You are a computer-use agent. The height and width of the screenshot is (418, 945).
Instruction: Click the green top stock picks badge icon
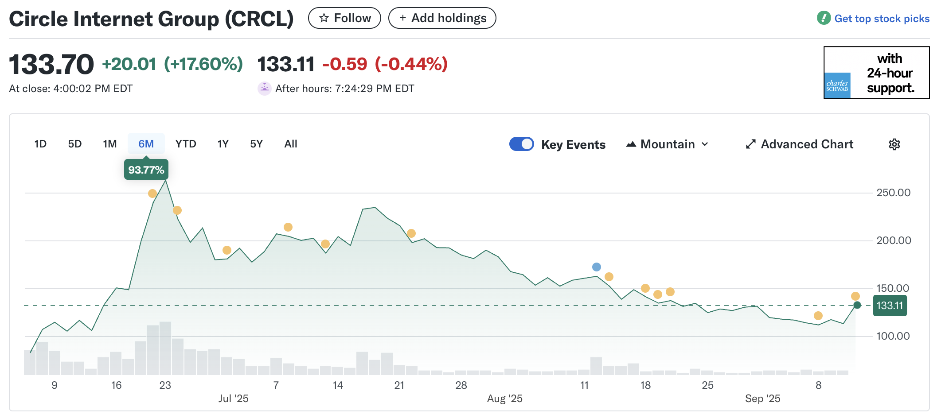pos(824,18)
